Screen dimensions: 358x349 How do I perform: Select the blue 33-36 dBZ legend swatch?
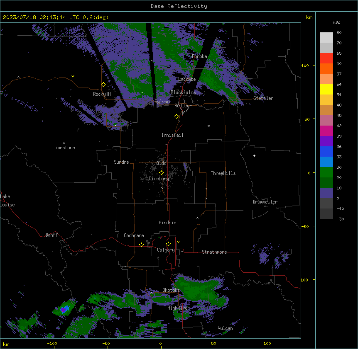click(x=326, y=151)
